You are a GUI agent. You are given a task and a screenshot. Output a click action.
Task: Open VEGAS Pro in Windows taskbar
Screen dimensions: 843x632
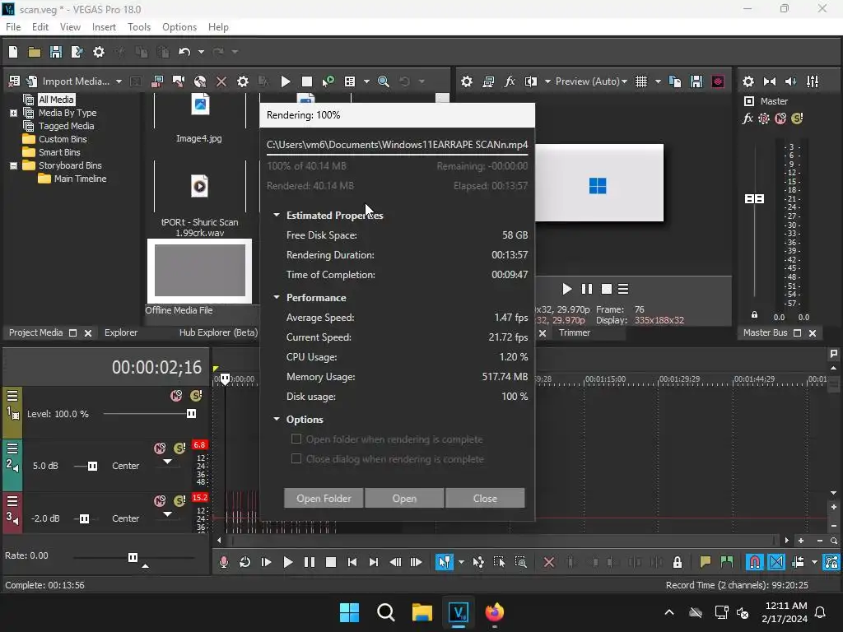(459, 612)
